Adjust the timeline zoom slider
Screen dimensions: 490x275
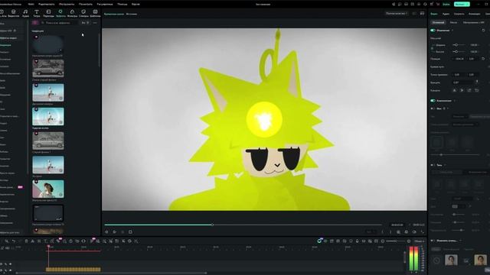[395, 241]
